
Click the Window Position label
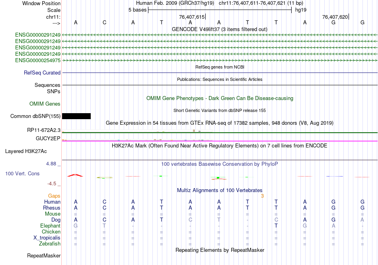pyautogui.click(x=41, y=3)
